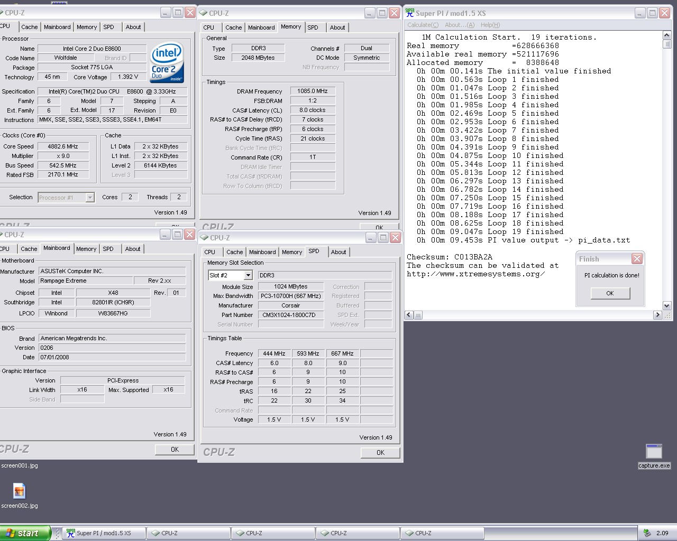This screenshot has height=541, width=677.
Task: Click the BIOS Date 07/01/2008 field
Action: [x=112, y=357]
